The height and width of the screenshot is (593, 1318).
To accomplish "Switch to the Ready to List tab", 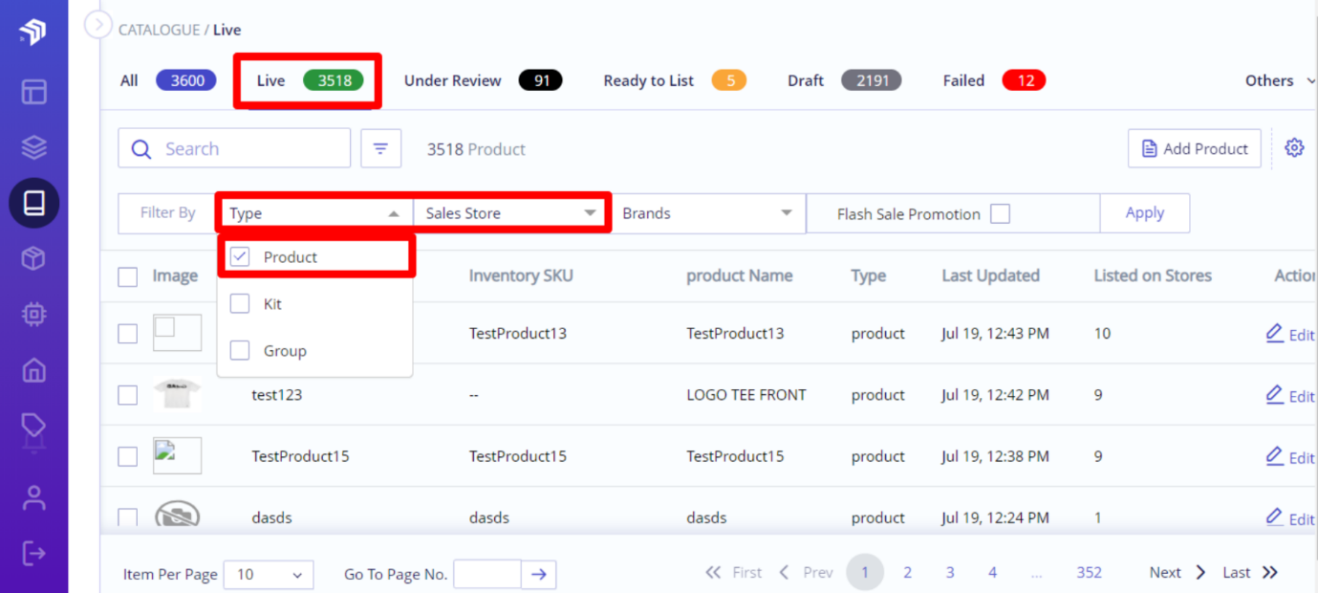I will point(675,80).
